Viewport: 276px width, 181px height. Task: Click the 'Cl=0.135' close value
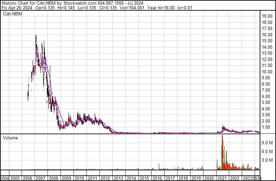tap(108, 8)
